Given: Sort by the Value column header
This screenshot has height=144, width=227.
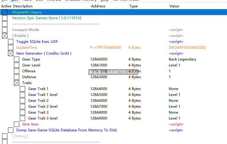Looking at the screenshot, I should [x=174, y=6].
